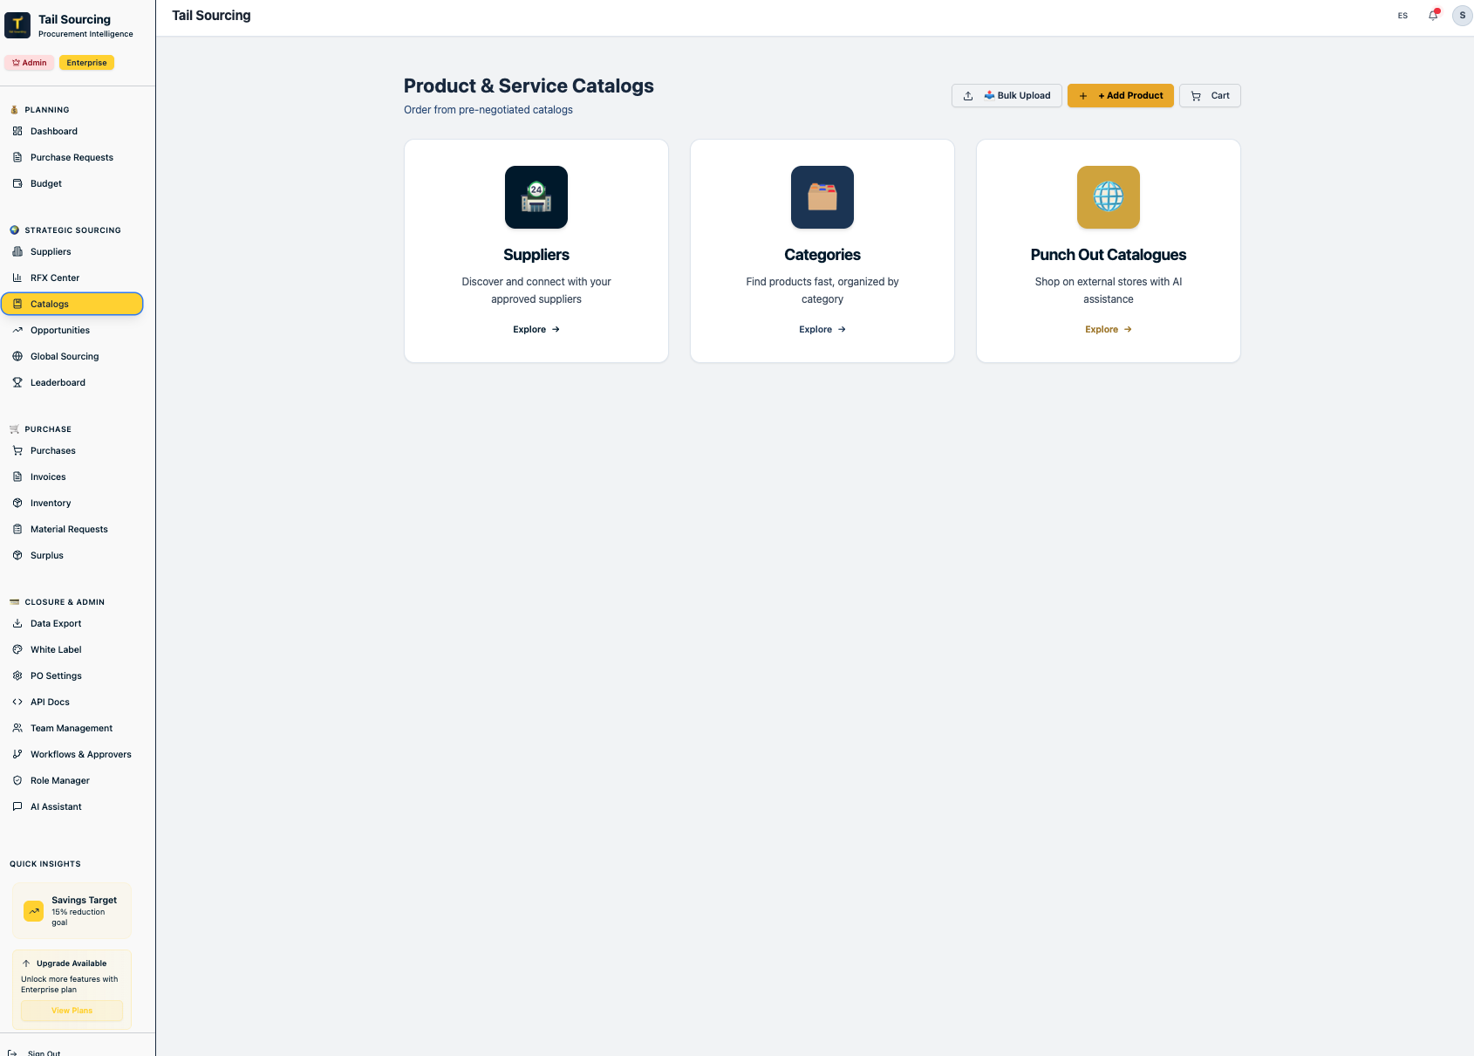
Task: Click the Opportunities trend icon
Action: (17, 330)
